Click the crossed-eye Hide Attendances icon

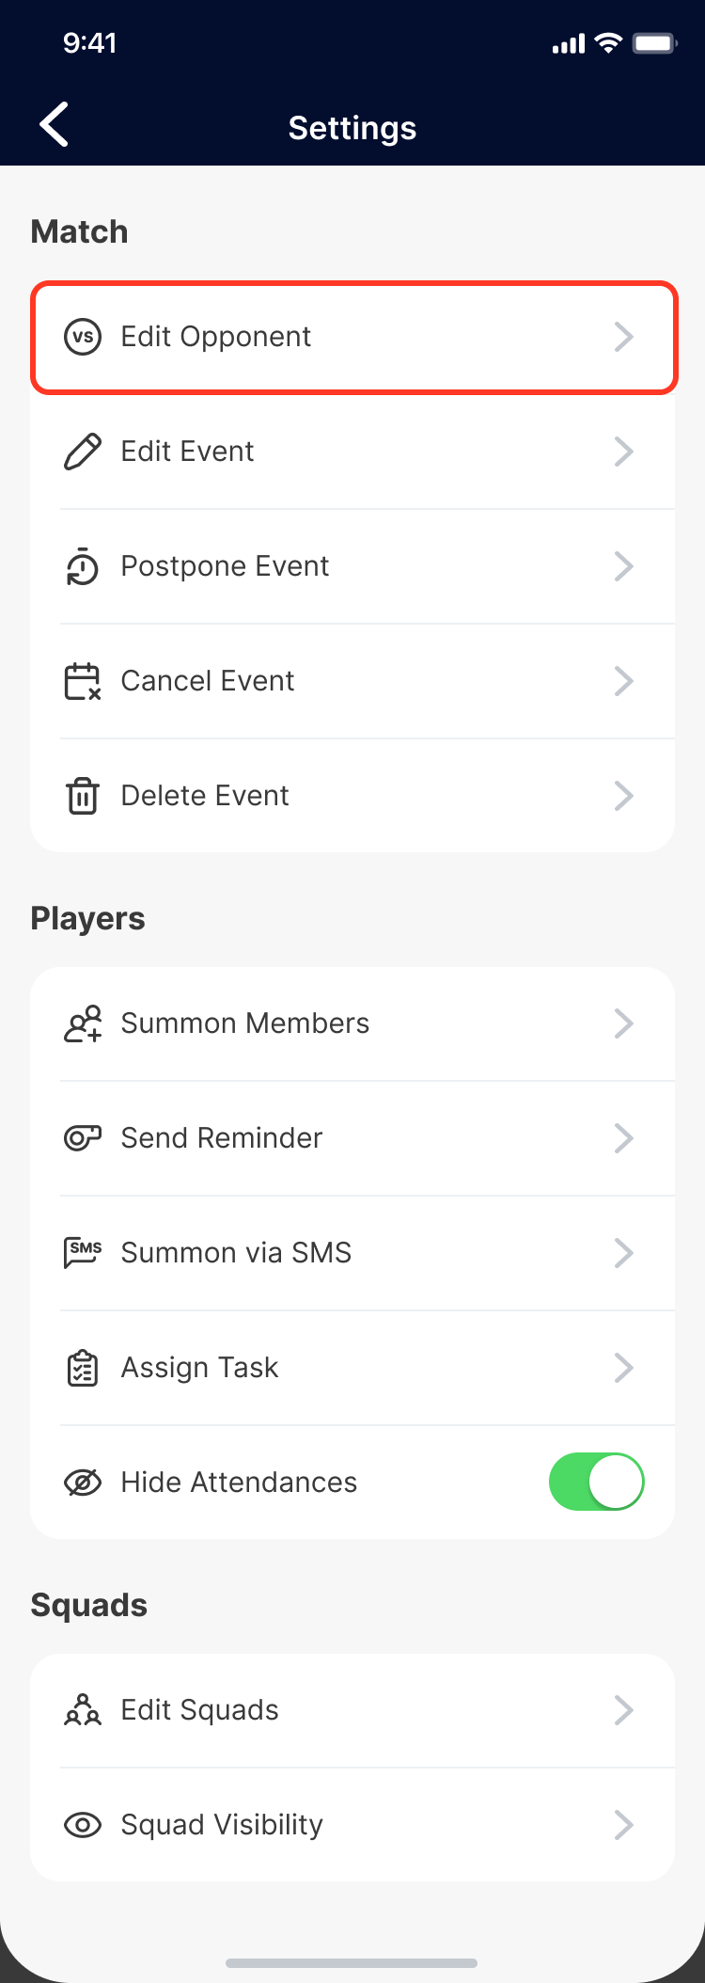pyautogui.click(x=83, y=1483)
